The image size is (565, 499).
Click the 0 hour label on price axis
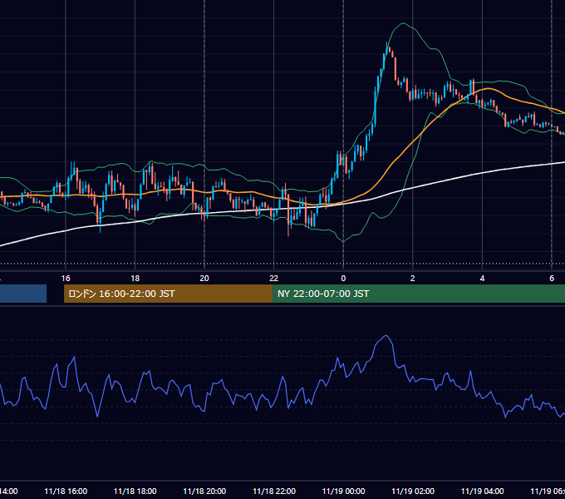(343, 279)
